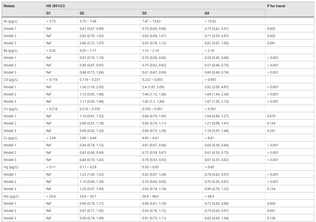Click the P value 0.670

pos(271,116)
